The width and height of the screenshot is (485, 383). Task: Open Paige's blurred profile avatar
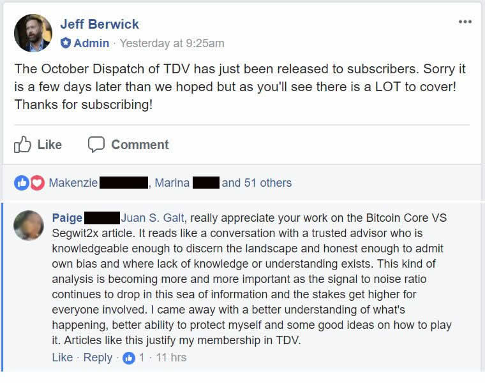point(29,225)
